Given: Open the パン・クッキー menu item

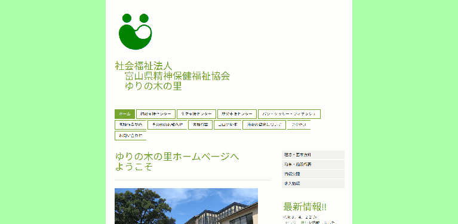Looking at the screenshot, I should 289,114.
